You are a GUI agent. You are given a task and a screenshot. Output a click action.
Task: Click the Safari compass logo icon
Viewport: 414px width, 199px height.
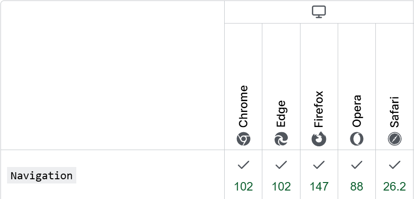coord(395,139)
